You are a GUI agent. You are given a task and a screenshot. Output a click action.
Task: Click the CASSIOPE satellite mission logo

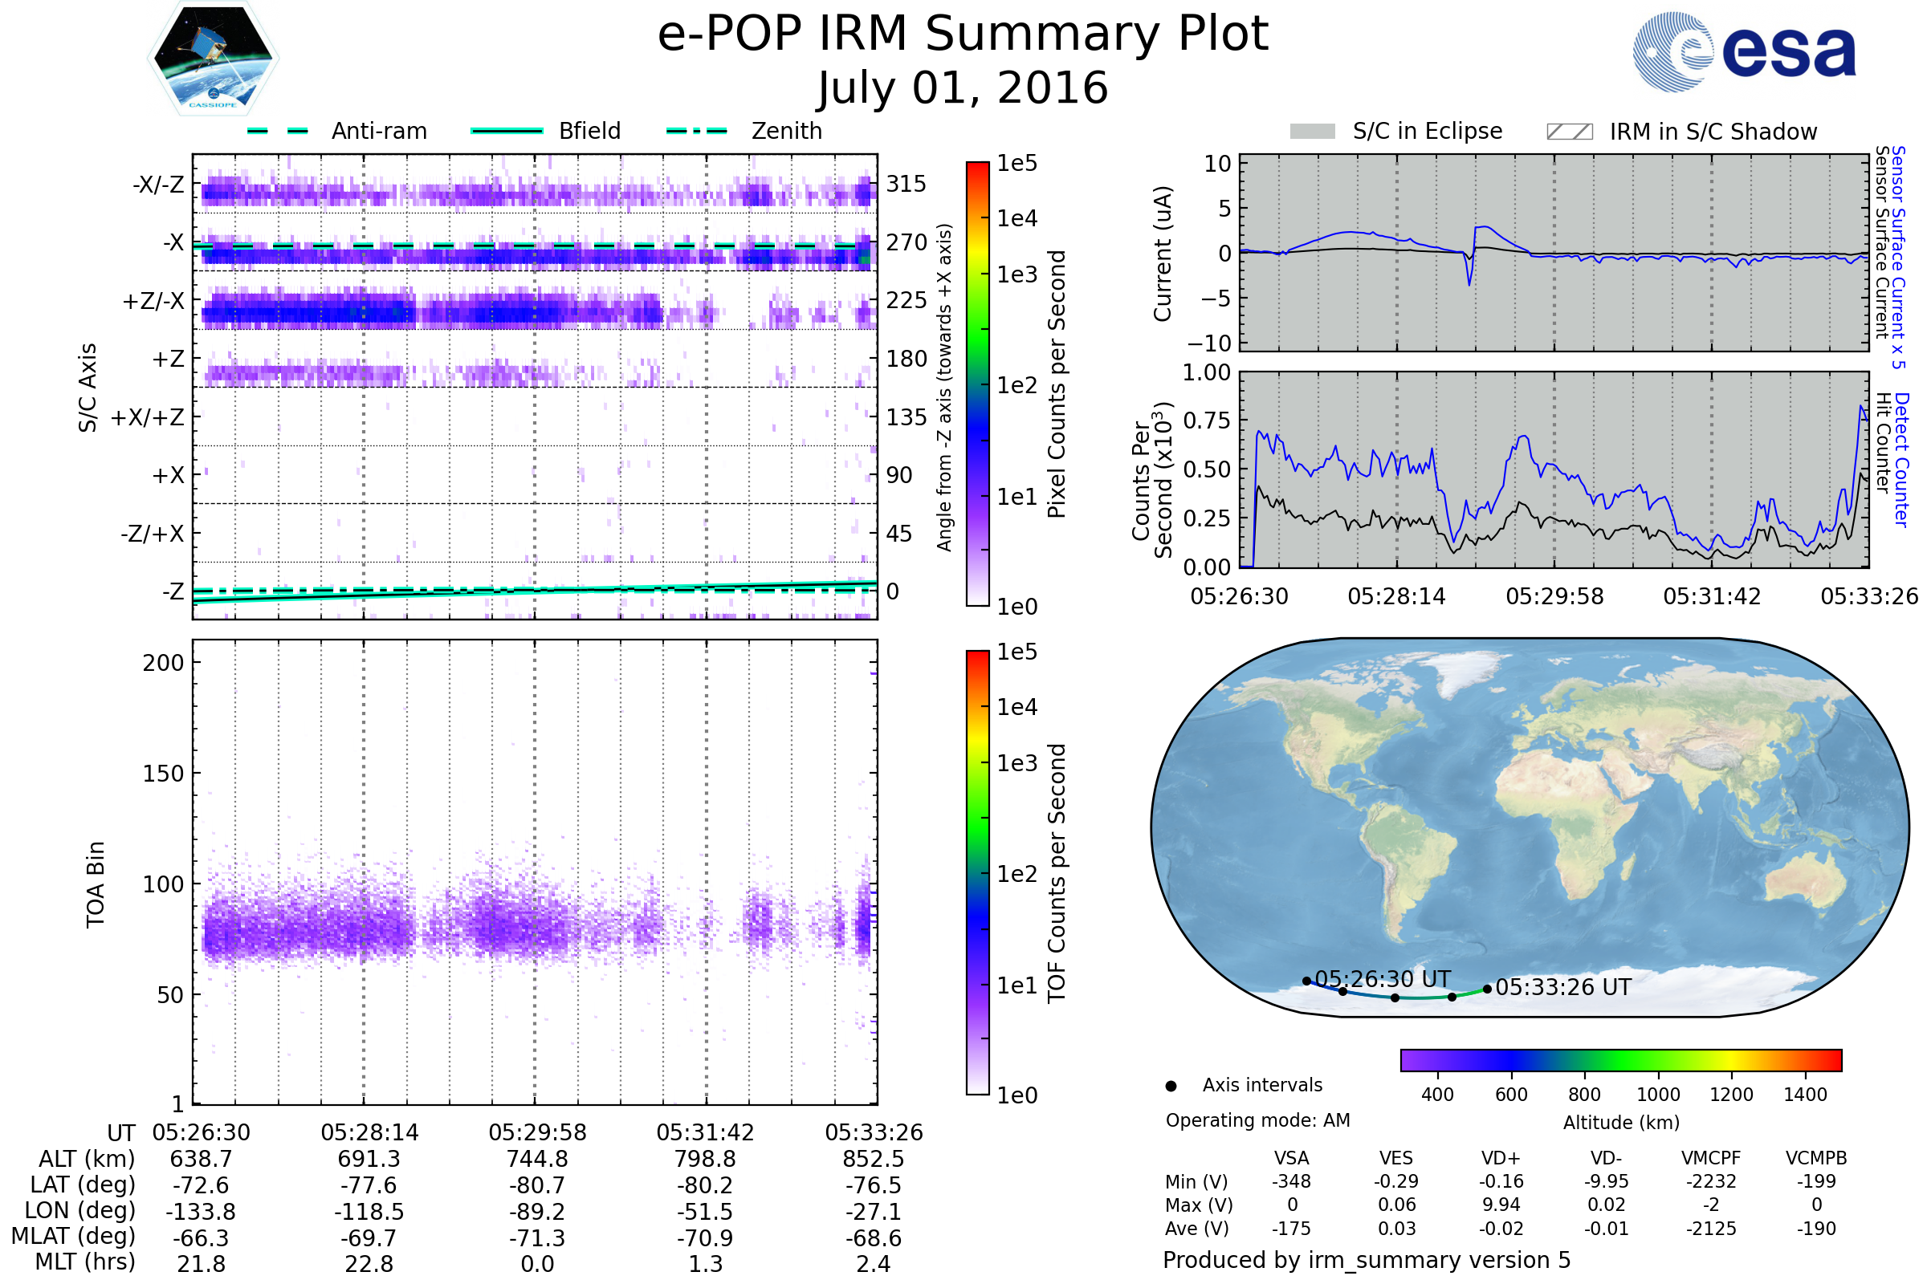213,59
